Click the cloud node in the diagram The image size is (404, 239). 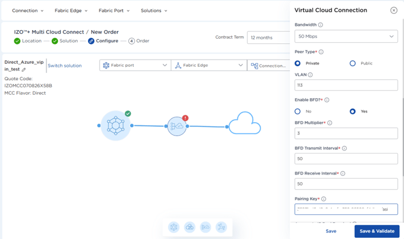[x=245, y=123]
